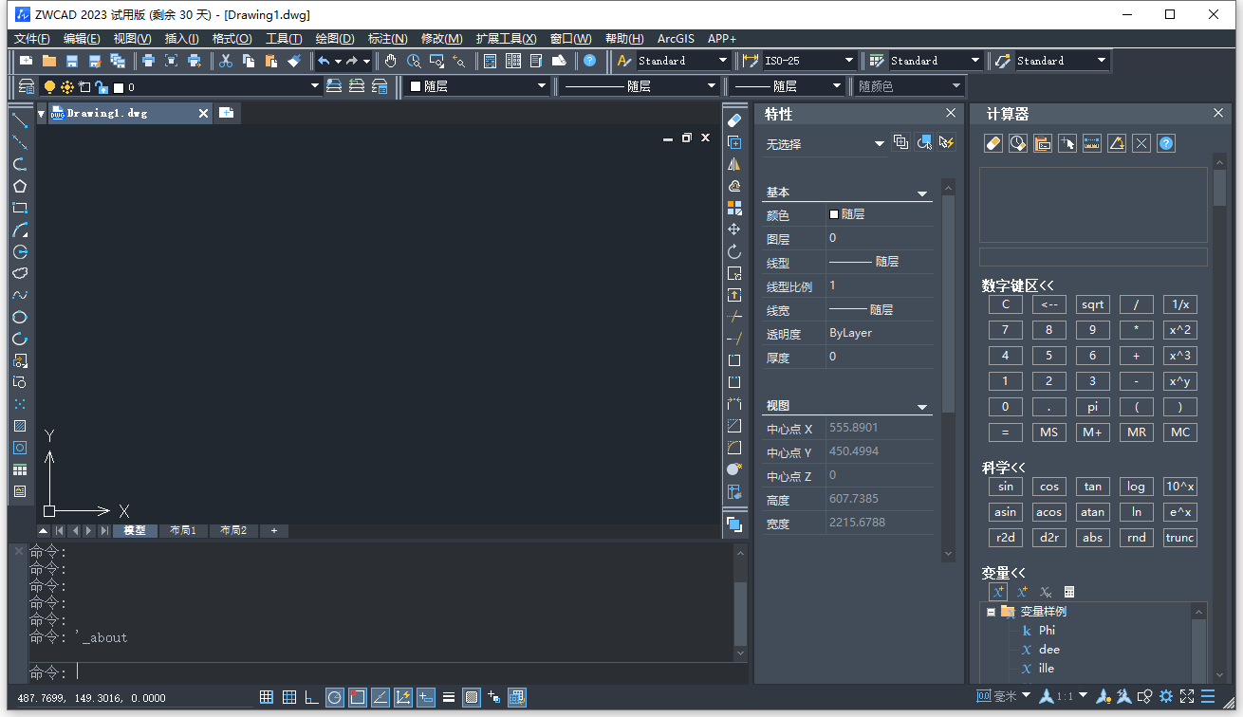This screenshot has width=1243, height=717.
Task: Toggle the first grid button in status bar
Action: (267, 697)
